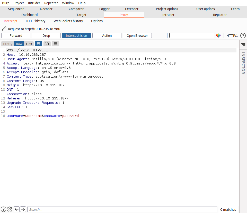247x213 pixels.
Task: Expand the Inspector panel via the lines icon
Action: point(243,44)
